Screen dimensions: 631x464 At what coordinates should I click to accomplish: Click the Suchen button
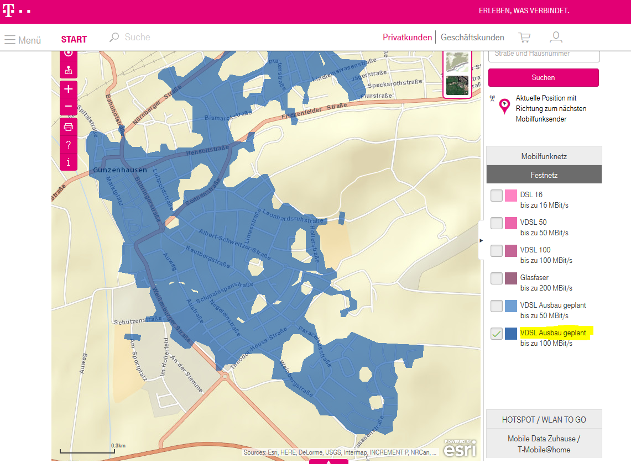(543, 77)
